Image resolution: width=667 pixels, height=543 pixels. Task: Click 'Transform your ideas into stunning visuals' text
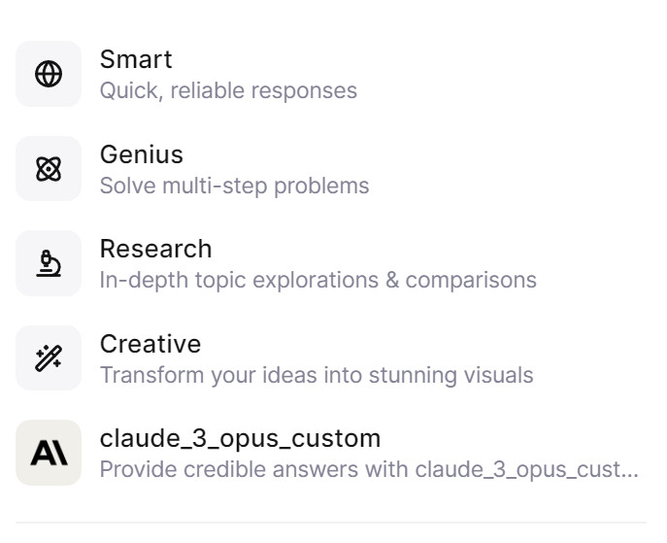[317, 375]
